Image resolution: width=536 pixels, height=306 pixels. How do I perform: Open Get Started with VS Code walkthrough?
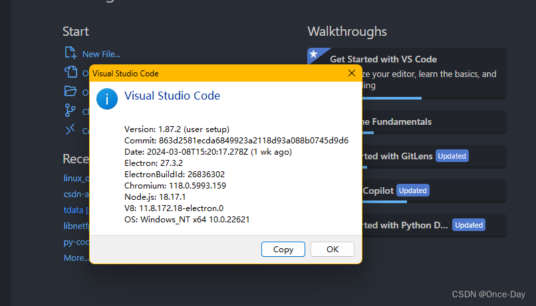pyautogui.click(x=434, y=73)
